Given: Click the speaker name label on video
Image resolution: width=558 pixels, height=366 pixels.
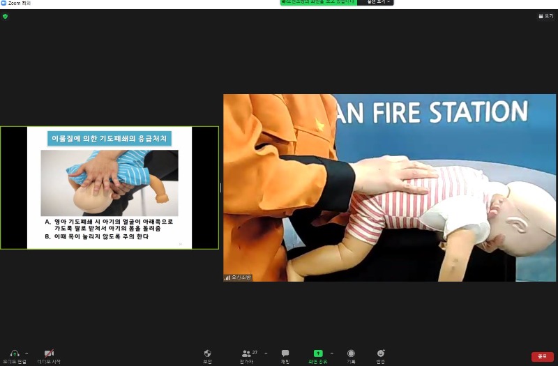Looking at the screenshot, I should pos(238,277).
